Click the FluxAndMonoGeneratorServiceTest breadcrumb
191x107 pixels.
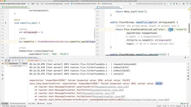[84, 4]
